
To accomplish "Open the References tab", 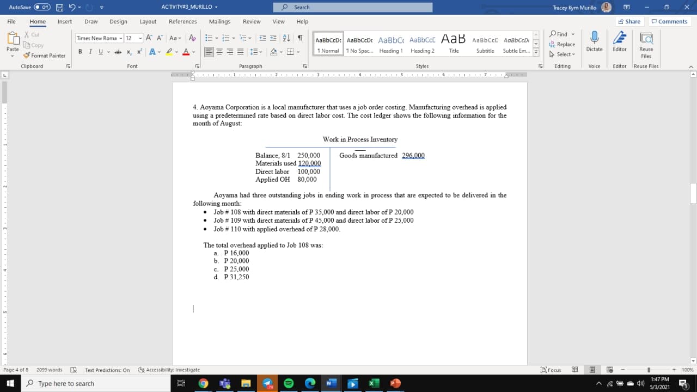I will coord(183,22).
